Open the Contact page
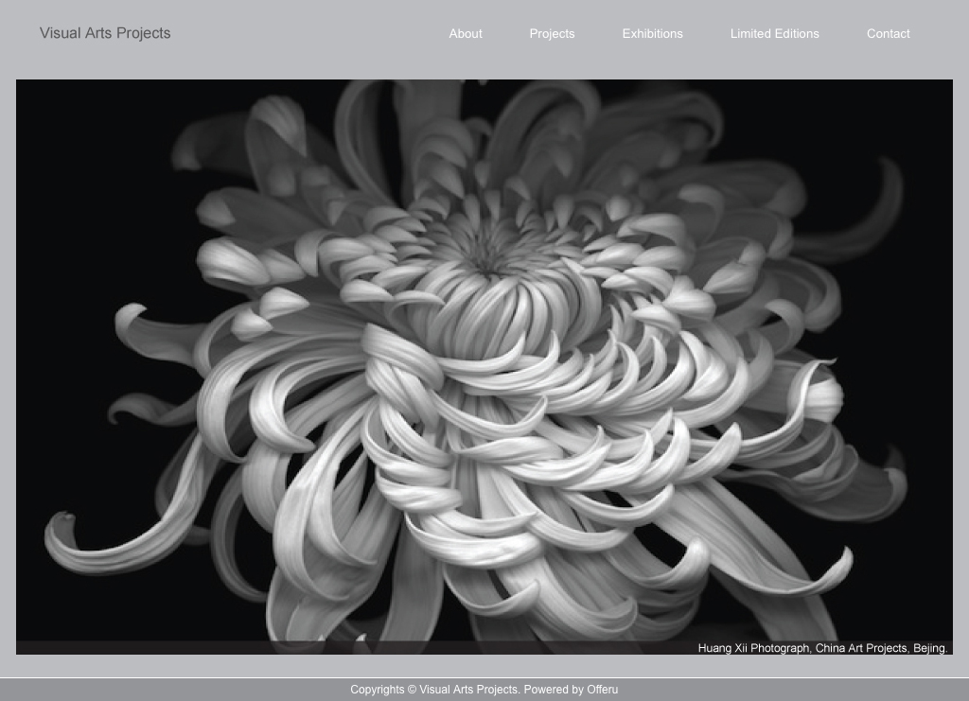The width and height of the screenshot is (969, 701). pos(888,34)
